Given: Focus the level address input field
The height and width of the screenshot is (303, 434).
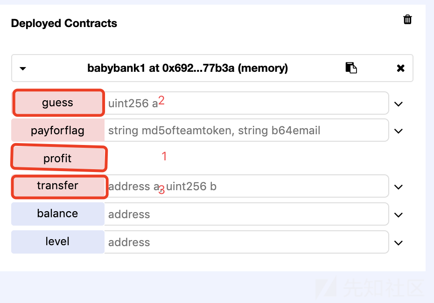Looking at the screenshot, I should pyautogui.click(x=246, y=241).
